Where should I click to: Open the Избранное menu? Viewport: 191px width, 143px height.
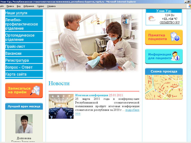29,6
